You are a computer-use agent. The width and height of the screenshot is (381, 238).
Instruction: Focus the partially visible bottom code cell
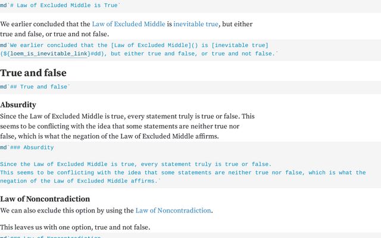click(190, 236)
